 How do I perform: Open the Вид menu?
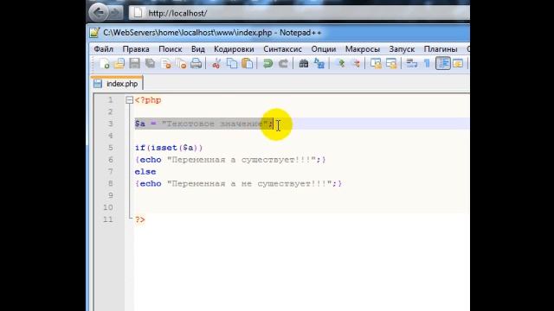coord(198,49)
